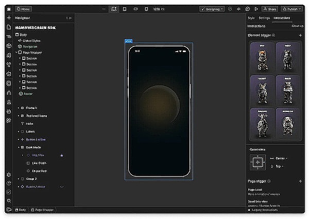Open the Add Elements panel plus icon
The width and height of the screenshot is (309, 219).
coord(9,18)
